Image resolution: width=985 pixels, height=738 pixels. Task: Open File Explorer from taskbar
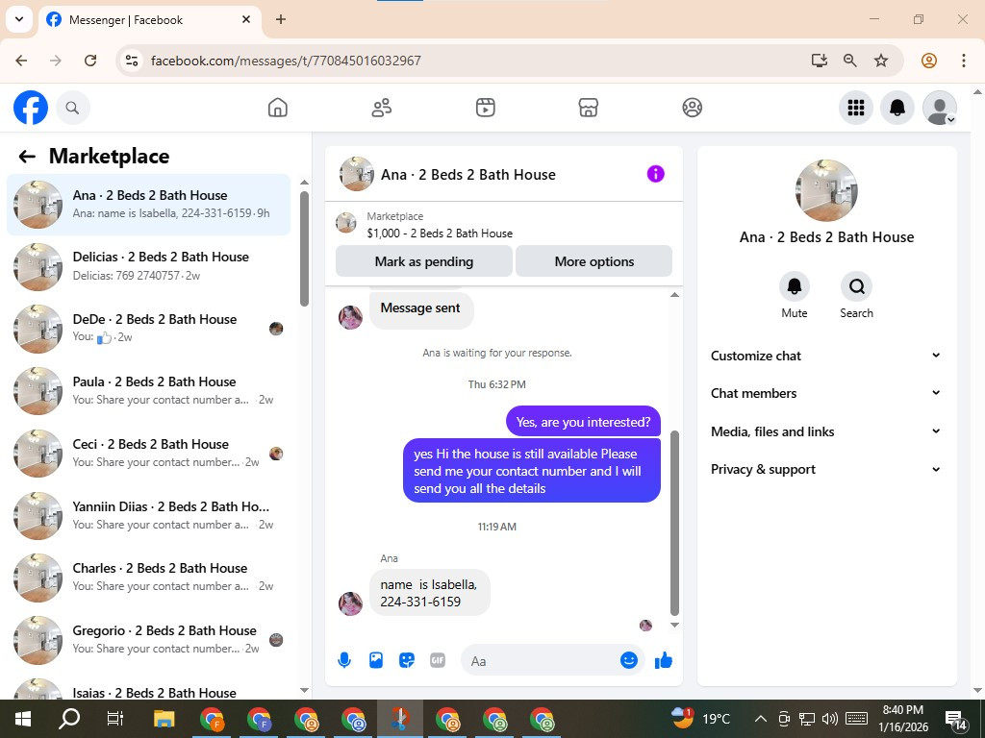pyautogui.click(x=164, y=719)
